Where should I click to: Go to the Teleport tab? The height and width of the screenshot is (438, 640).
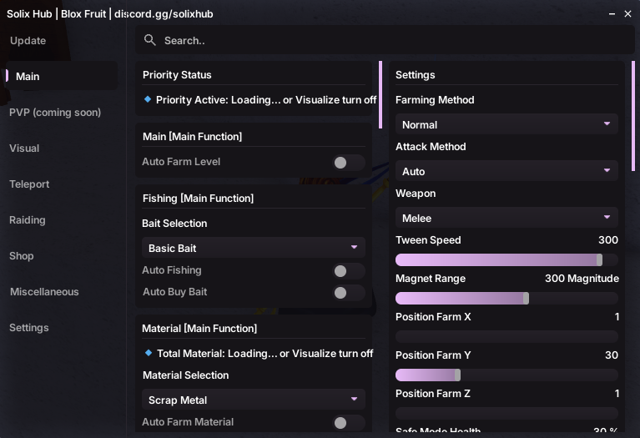point(29,184)
